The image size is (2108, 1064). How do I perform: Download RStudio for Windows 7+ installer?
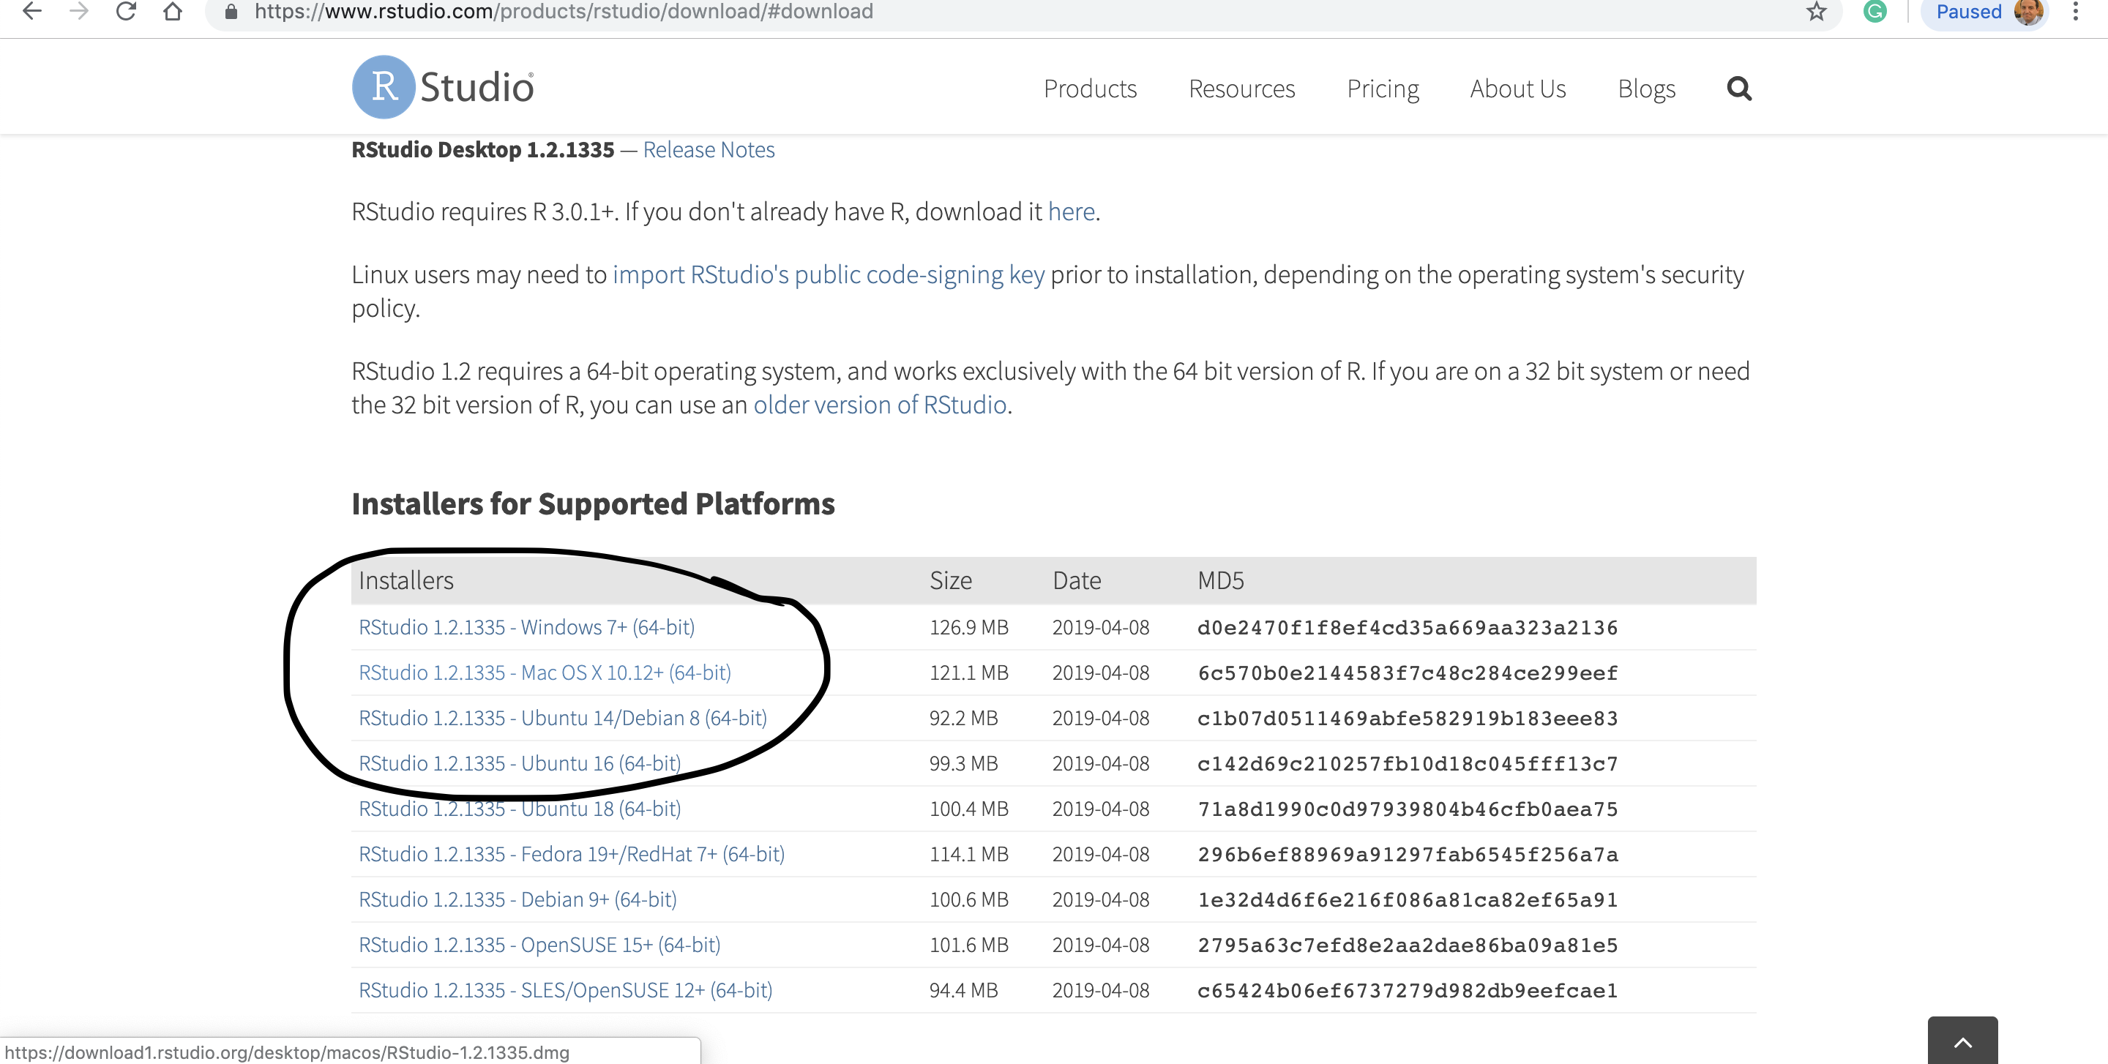click(x=526, y=627)
